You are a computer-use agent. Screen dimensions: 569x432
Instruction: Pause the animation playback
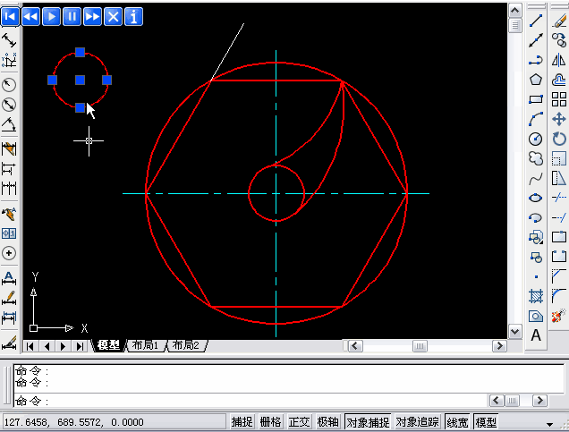point(72,16)
